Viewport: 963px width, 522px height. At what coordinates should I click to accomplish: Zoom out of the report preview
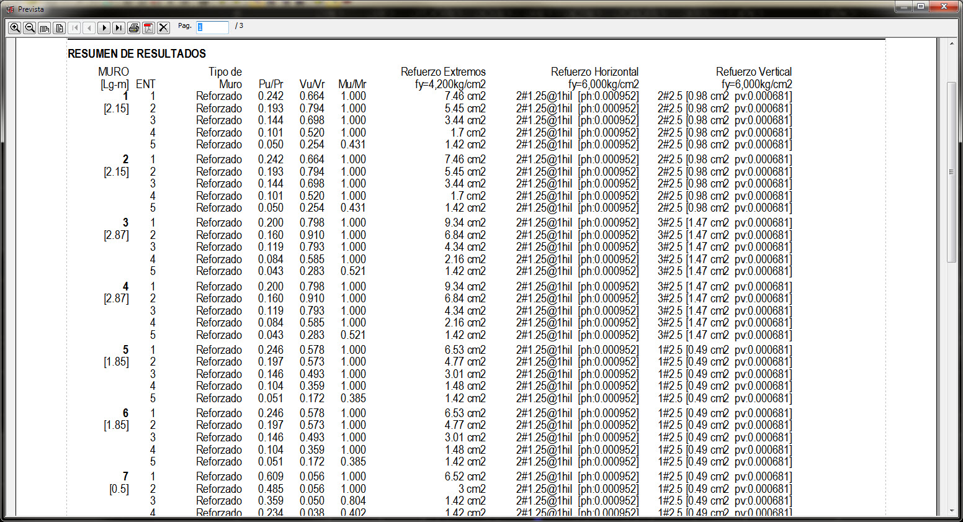[x=30, y=28]
